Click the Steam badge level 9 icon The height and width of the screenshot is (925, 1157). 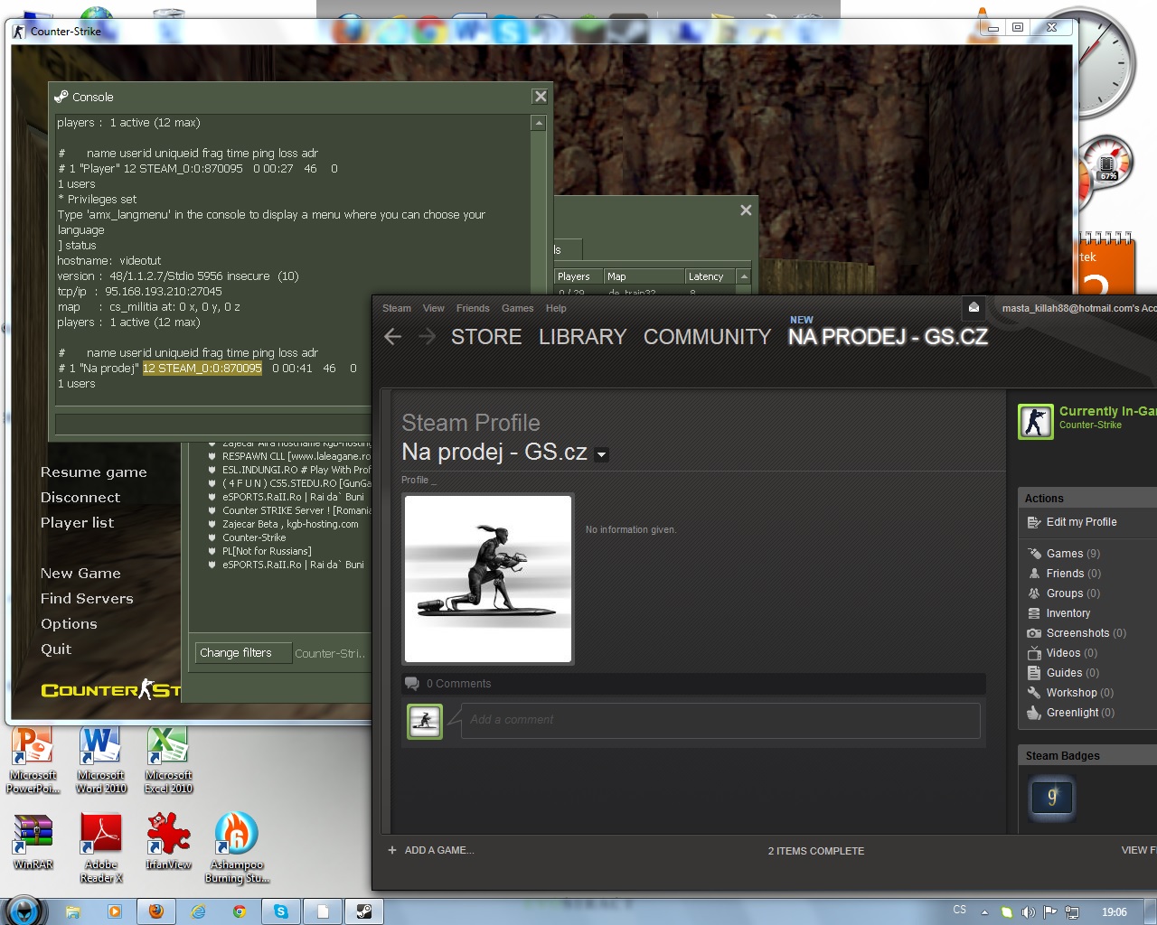[1051, 797]
